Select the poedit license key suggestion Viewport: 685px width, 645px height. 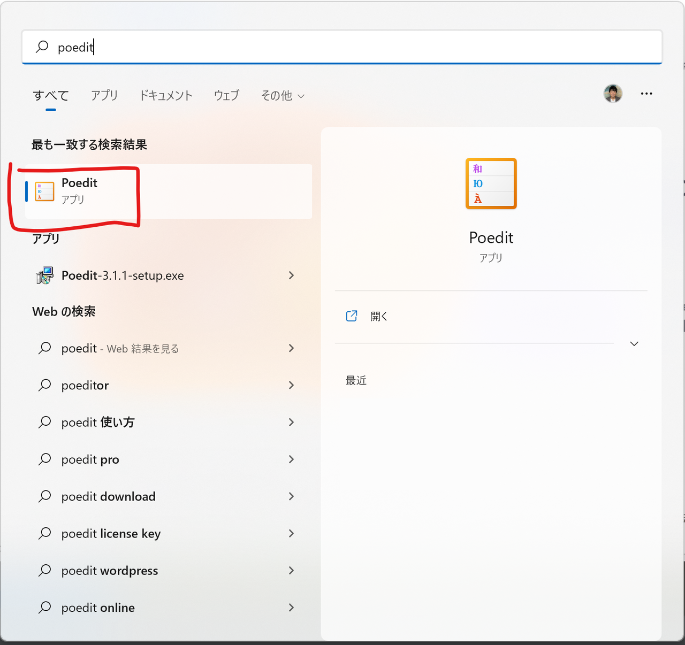tap(111, 534)
